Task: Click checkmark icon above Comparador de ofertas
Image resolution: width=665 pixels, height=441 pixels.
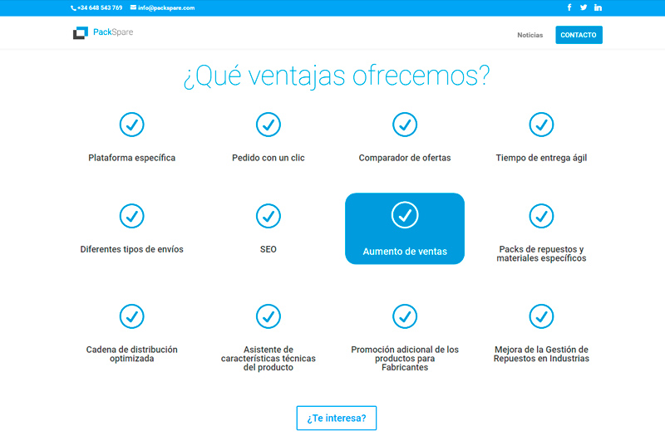Action: coord(405,125)
